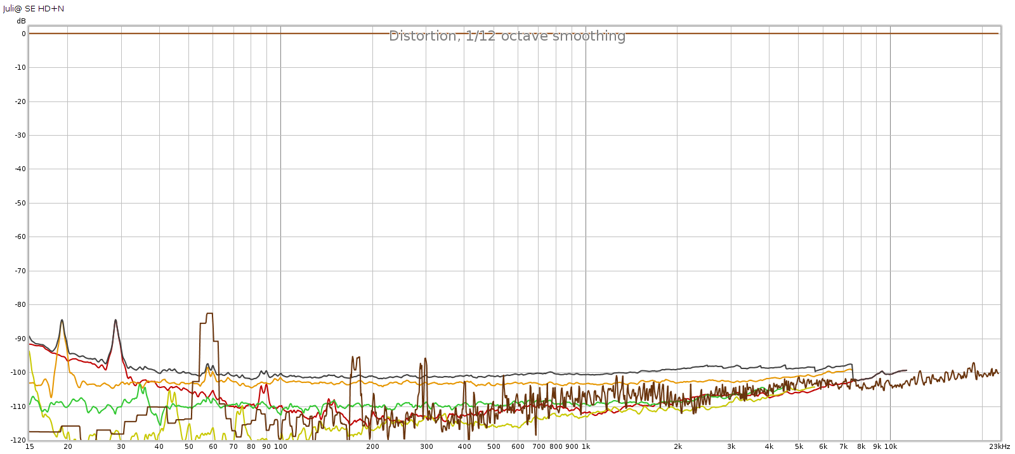The width and height of the screenshot is (1015, 454).
Task: Select the 0 dB y-axis label
Action: [x=23, y=34]
